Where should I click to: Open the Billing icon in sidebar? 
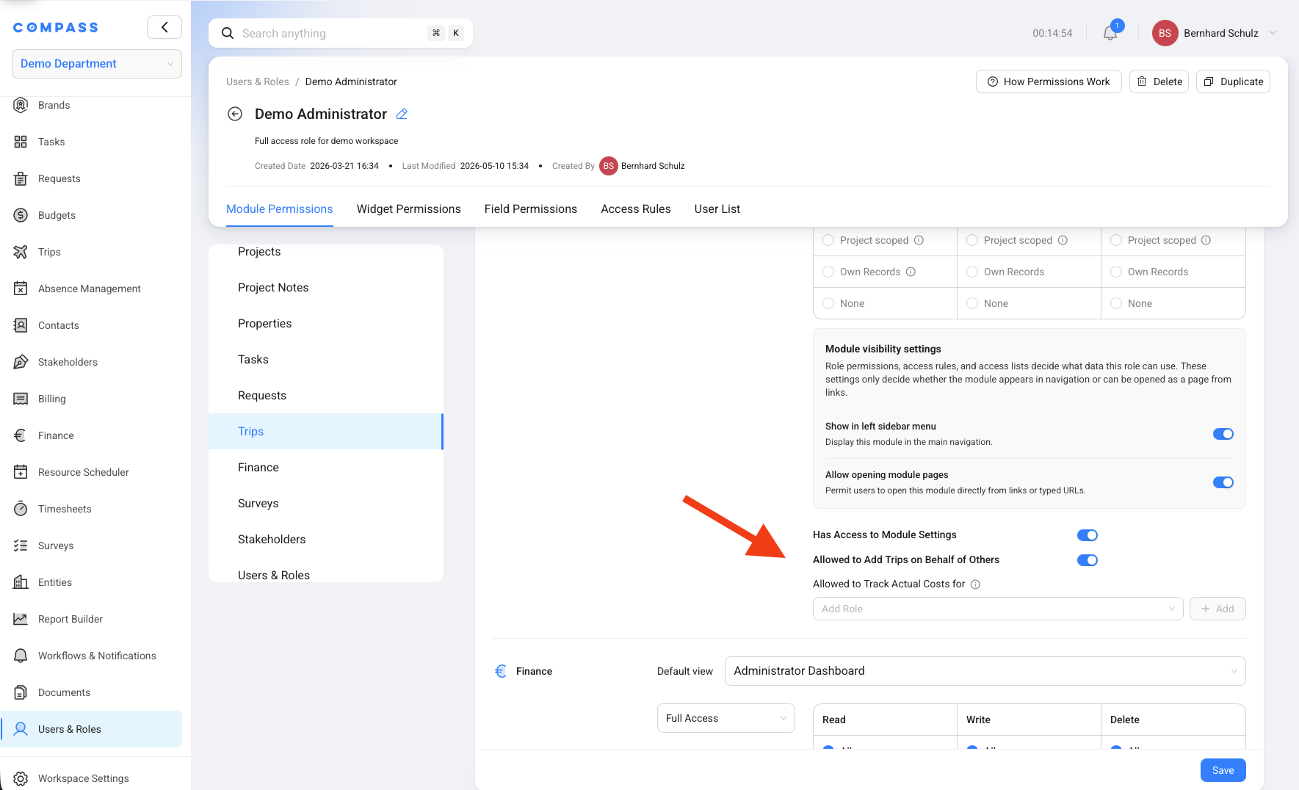[21, 399]
